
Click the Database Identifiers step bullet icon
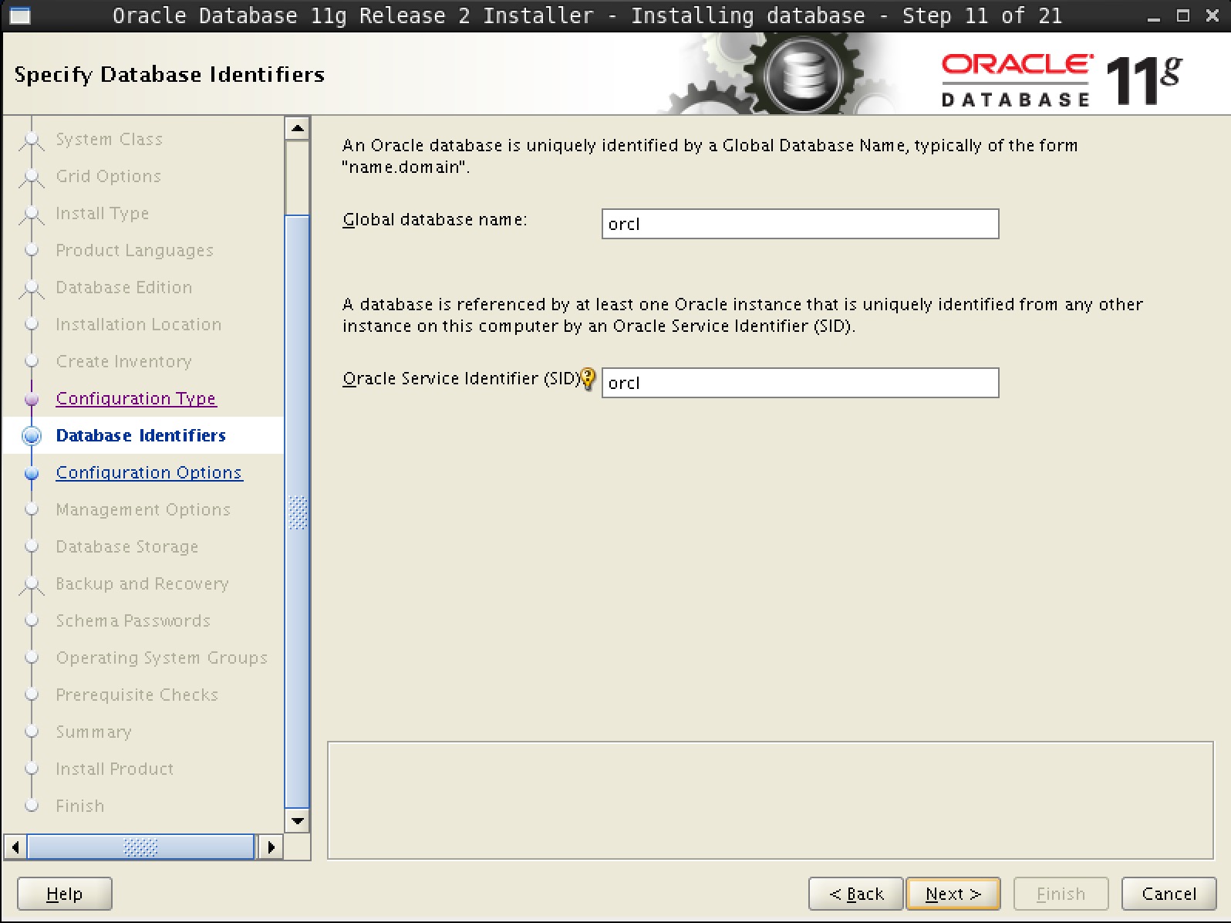(x=32, y=435)
